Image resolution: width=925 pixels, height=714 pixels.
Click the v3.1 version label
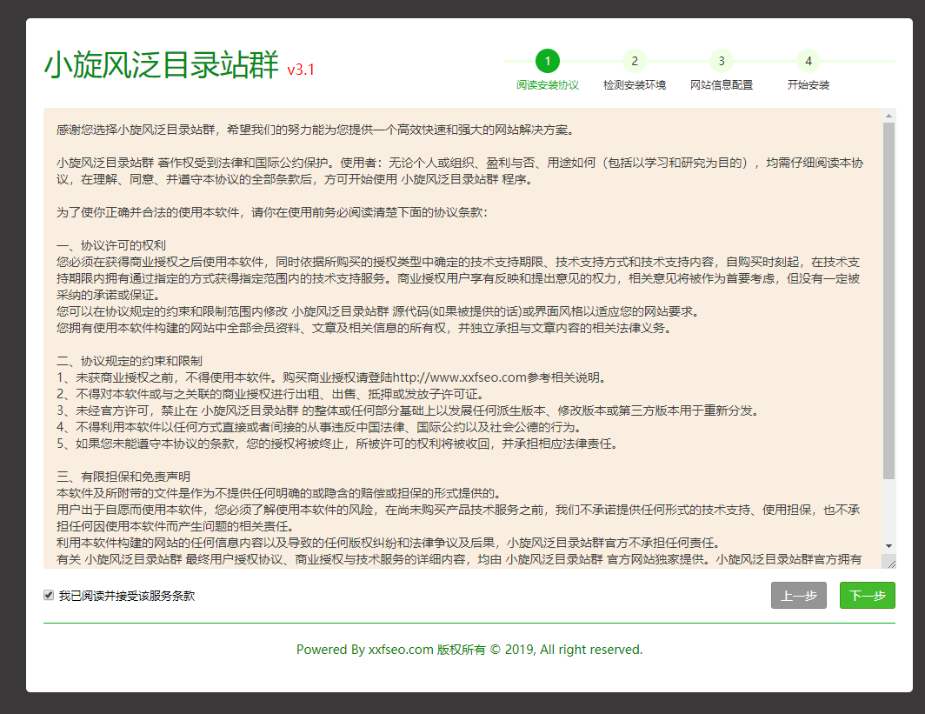point(301,70)
